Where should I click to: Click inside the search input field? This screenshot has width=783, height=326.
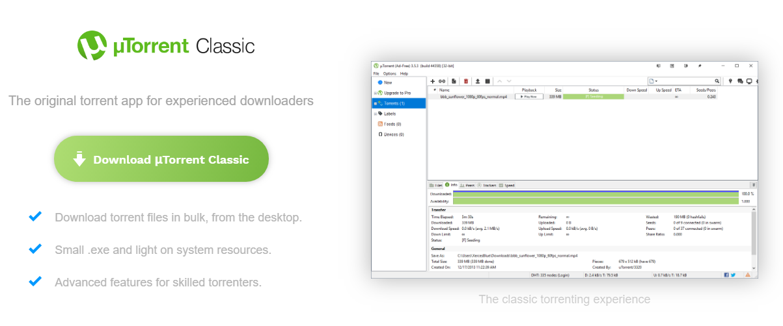coord(686,81)
